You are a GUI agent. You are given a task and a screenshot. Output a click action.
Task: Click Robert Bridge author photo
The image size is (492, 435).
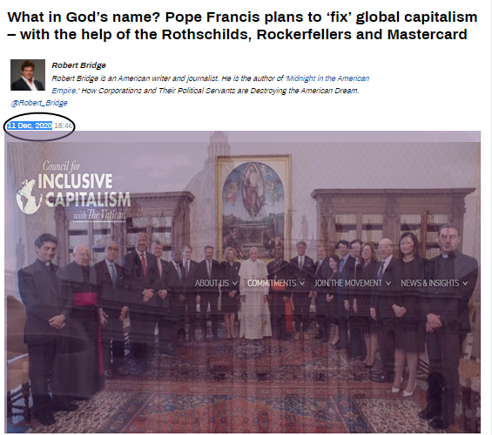pyautogui.click(x=28, y=75)
